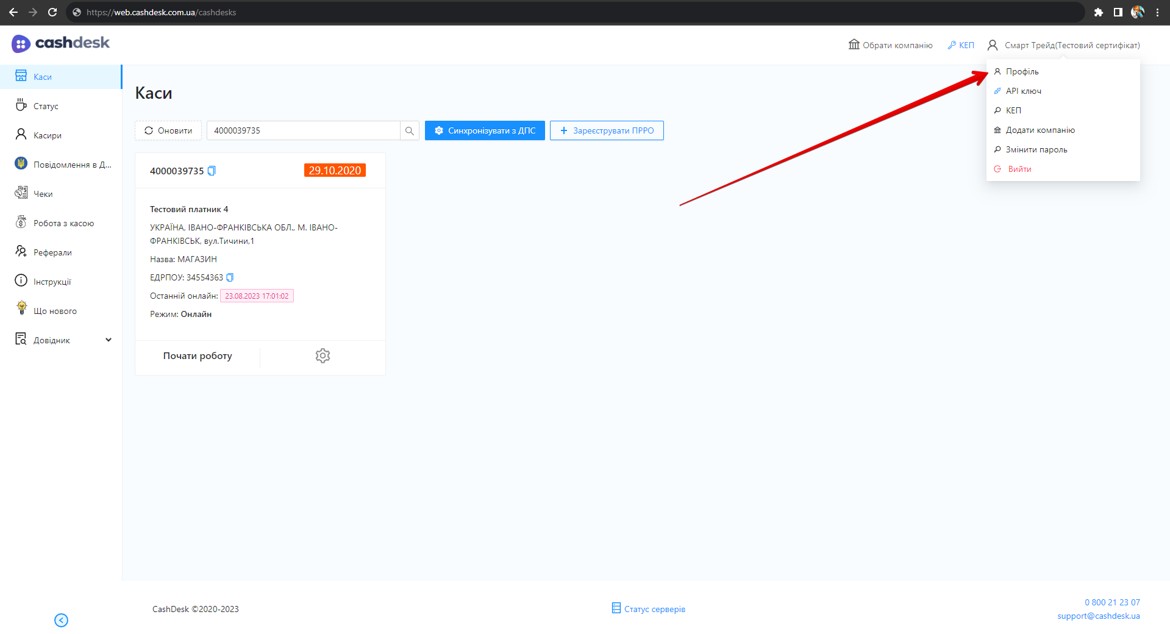Open cash register settings gear icon

[323, 356]
